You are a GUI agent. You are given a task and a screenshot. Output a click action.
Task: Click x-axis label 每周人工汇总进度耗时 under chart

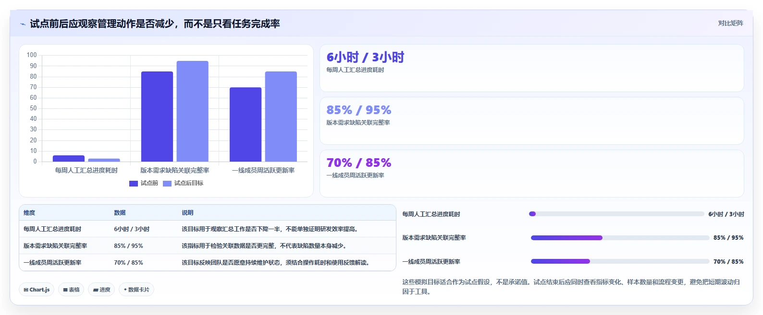pyautogui.click(x=86, y=170)
